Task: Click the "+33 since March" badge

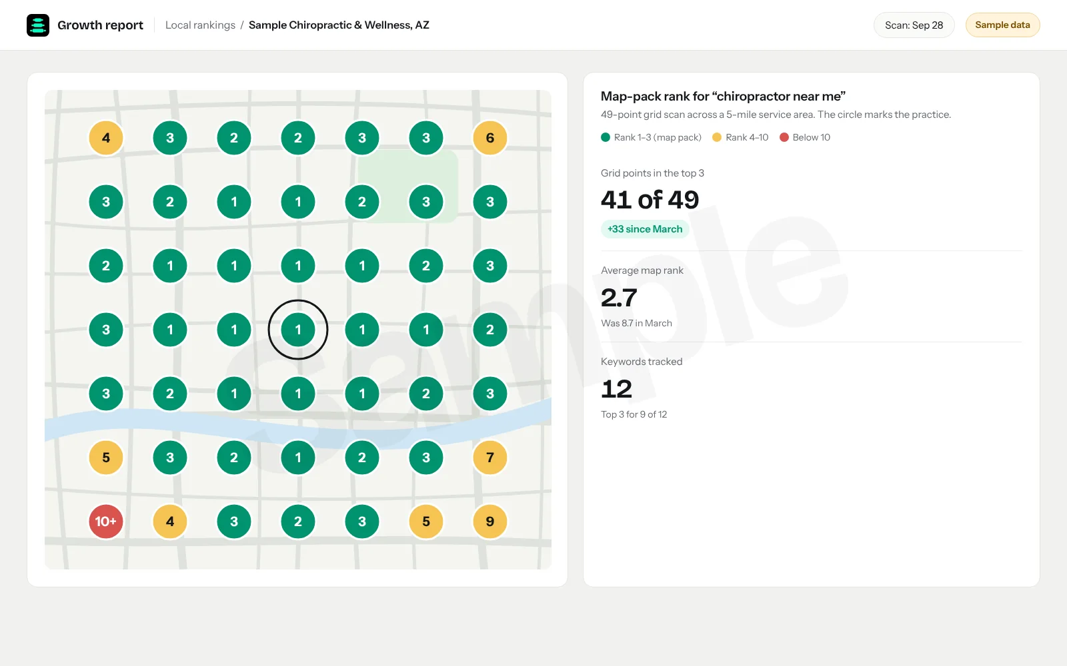Action: click(x=645, y=229)
